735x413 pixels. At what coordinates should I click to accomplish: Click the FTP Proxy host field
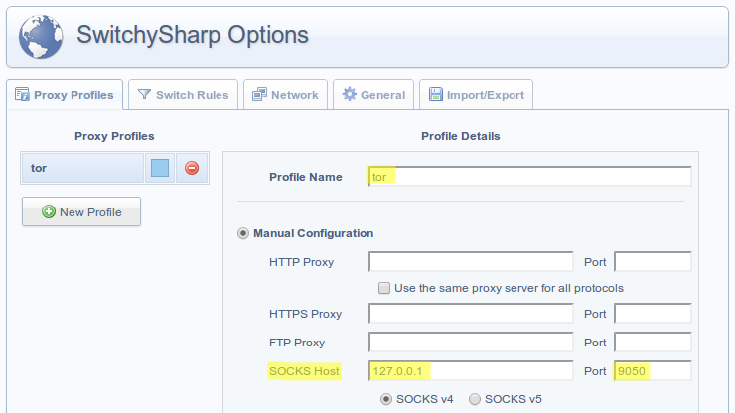tap(471, 343)
